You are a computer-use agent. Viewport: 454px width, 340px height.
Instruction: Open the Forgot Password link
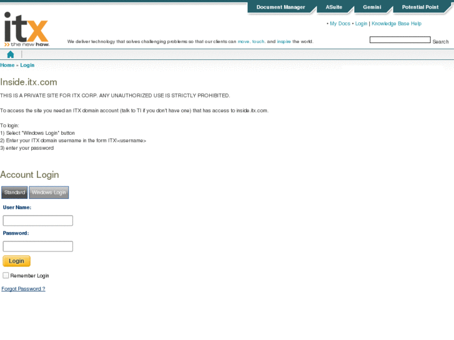point(23,289)
